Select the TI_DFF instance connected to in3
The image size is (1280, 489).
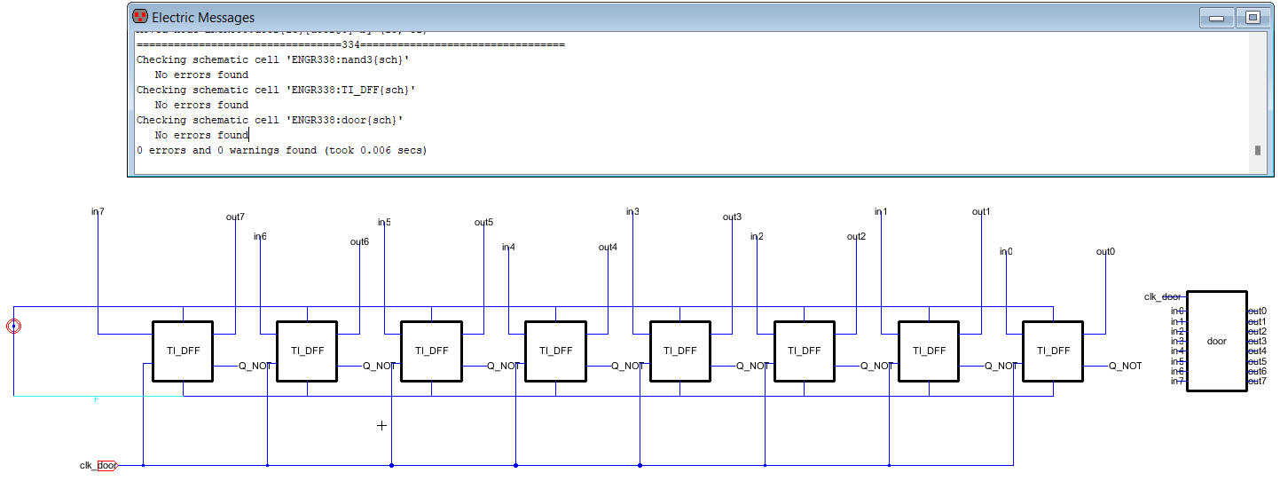(x=679, y=351)
